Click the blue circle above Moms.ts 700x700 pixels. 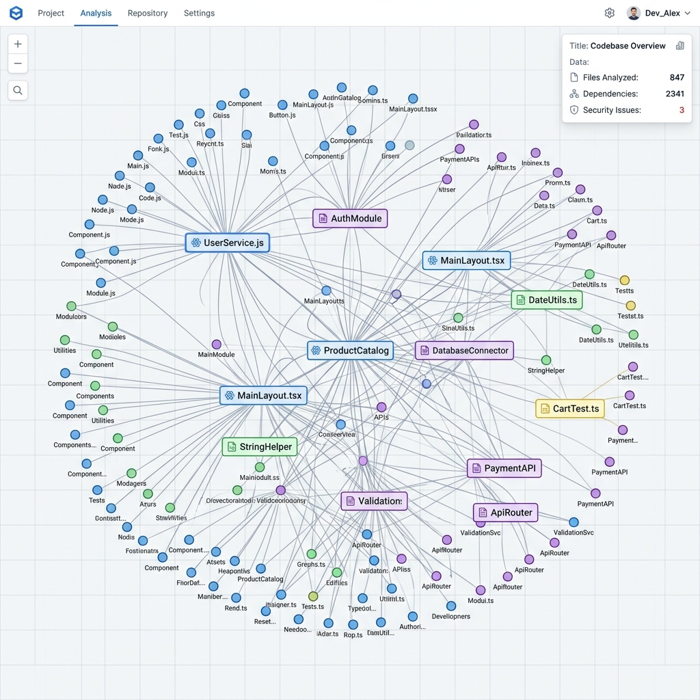tap(273, 161)
